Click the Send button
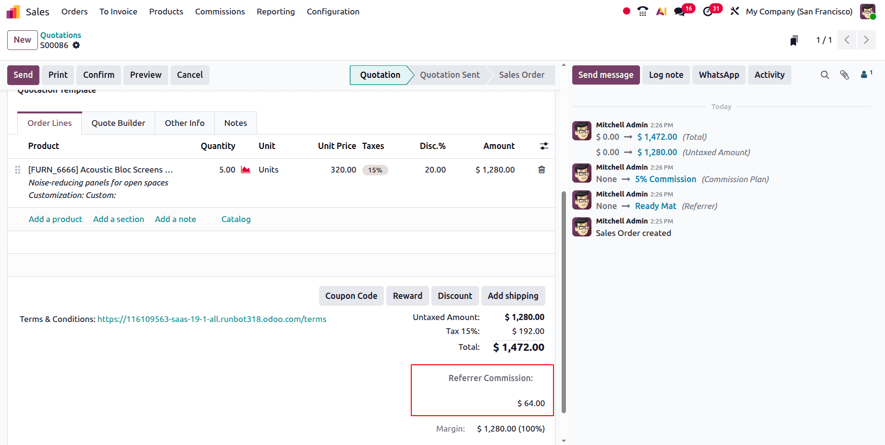The image size is (885, 445). click(23, 75)
